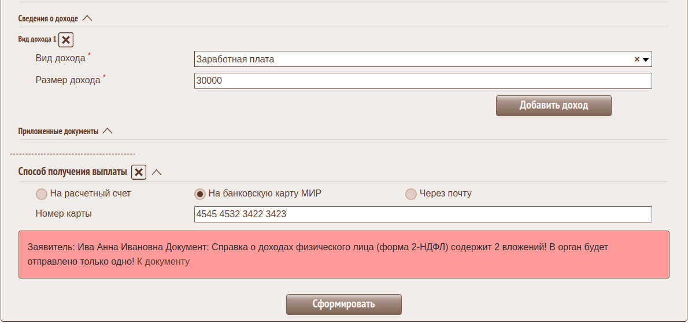Click the Сформировать button
This screenshot has width=688, height=323.
(x=343, y=305)
